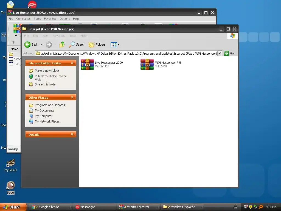Open WinRAR window's Help menu
Screen dimensions: 281x211
76,19
